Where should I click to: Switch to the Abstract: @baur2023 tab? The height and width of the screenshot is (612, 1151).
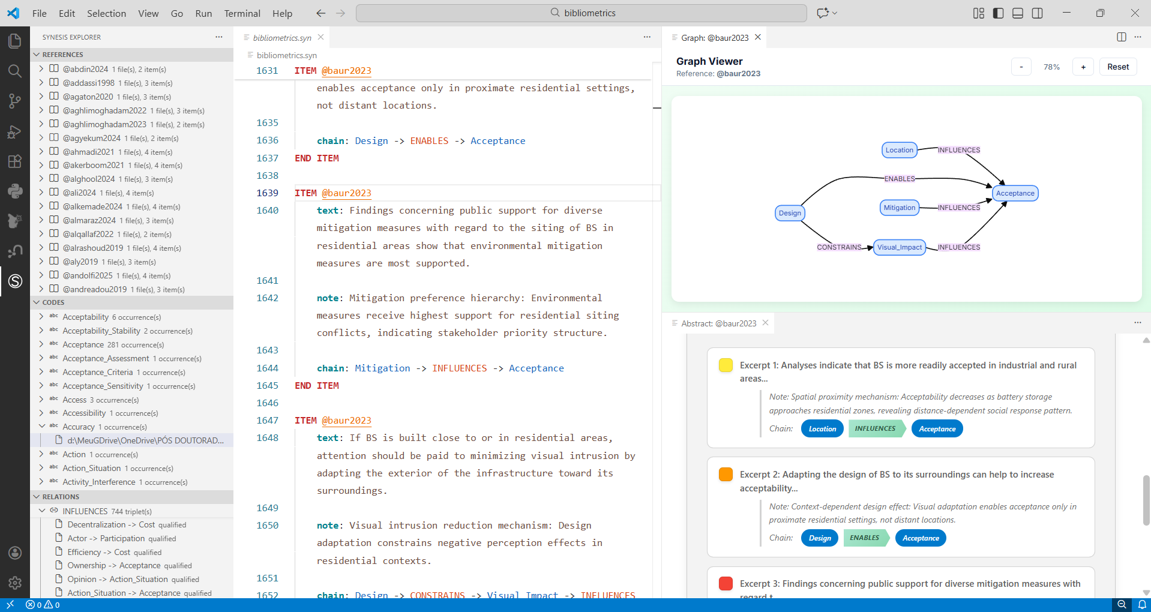(718, 323)
